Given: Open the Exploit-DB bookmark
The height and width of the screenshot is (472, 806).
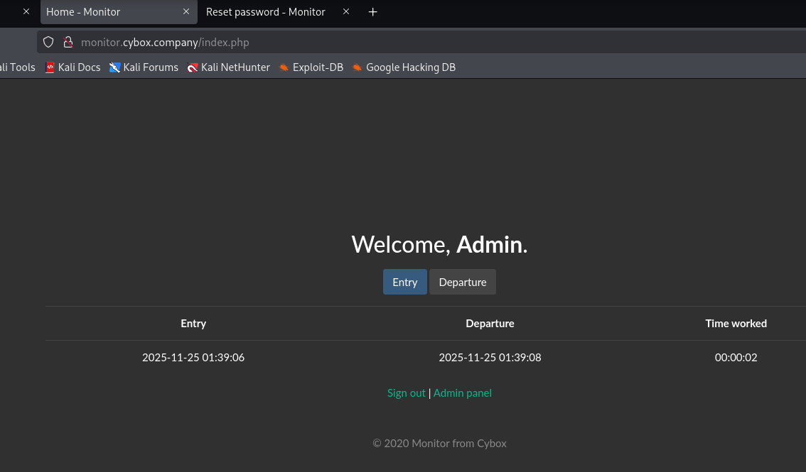Looking at the screenshot, I should coord(311,67).
